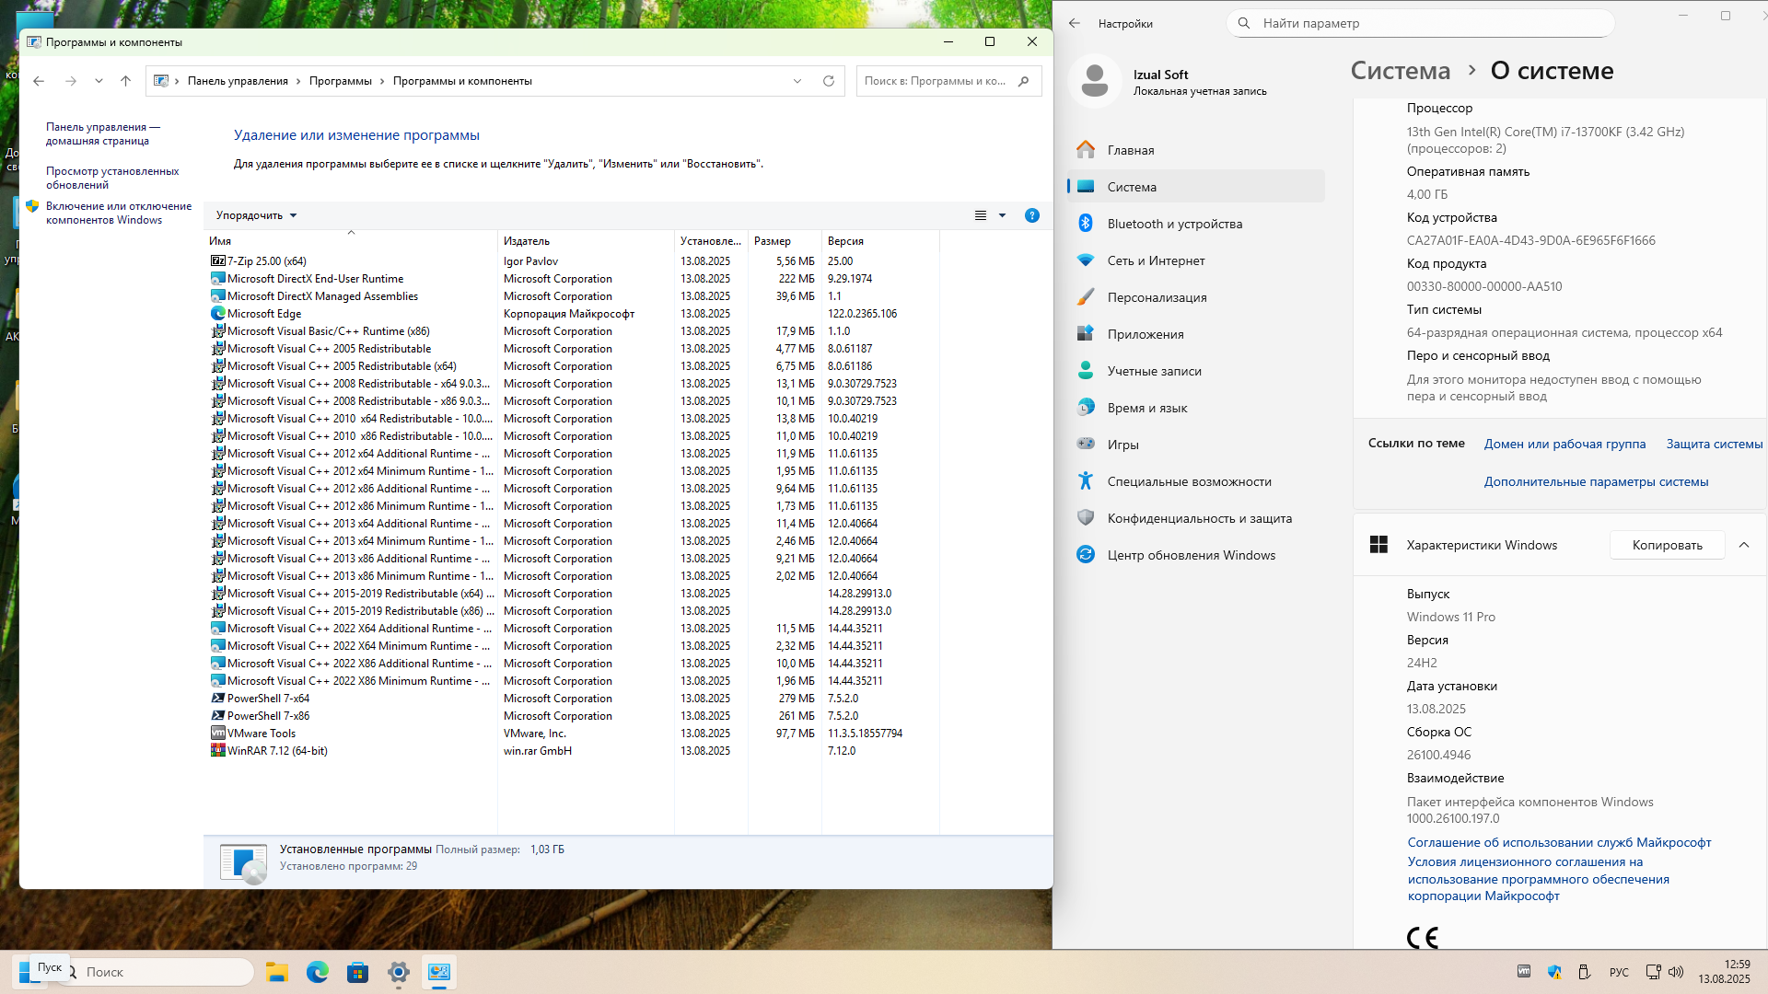Open the Izual Soft account profile
Screen dimensions: 1768x994
[1169, 82]
